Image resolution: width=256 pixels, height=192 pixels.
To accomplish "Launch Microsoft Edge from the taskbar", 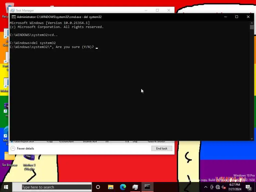I will [x=123, y=187].
